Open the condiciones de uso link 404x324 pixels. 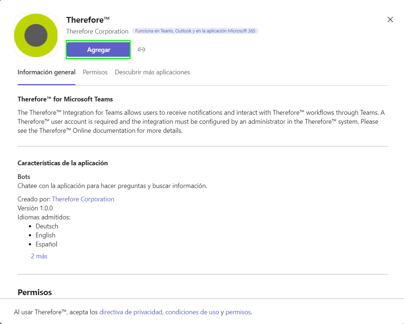pos(192,312)
